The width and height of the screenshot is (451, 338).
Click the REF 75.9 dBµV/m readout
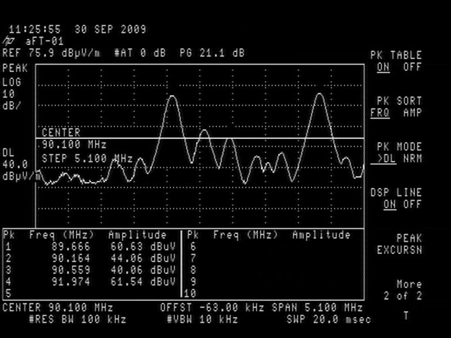[x=52, y=53]
